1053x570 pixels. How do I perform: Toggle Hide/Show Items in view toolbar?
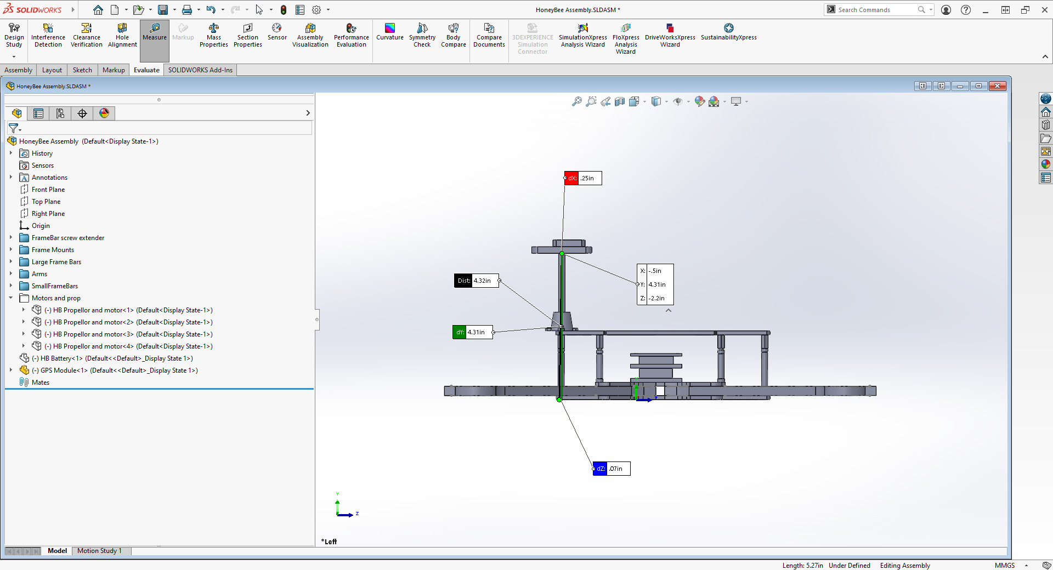[x=678, y=101]
